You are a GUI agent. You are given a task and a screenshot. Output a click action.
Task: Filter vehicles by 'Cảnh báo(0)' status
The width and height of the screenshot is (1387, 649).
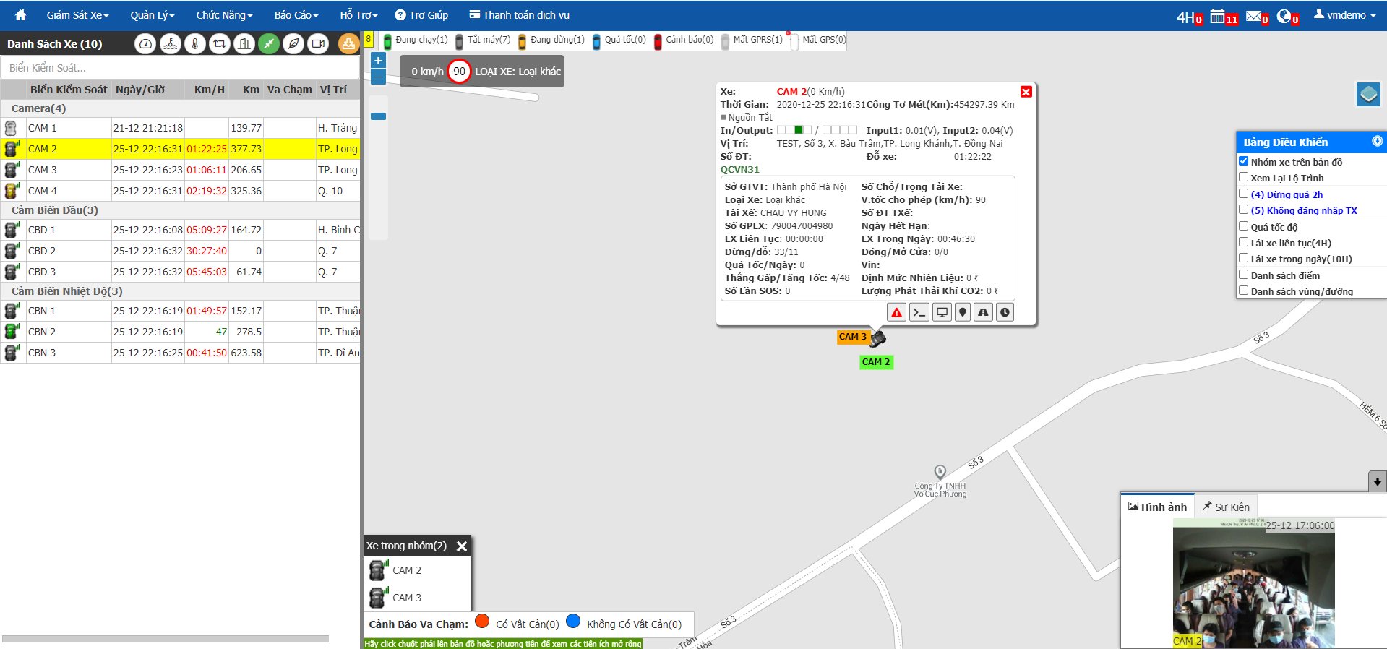pos(684,40)
